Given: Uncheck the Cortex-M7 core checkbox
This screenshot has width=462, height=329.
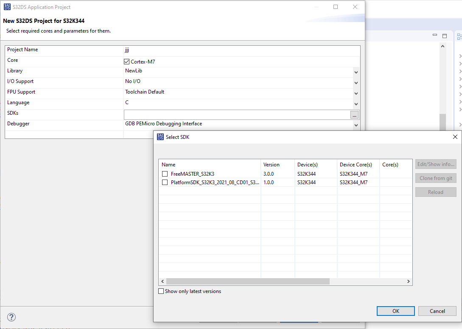Looking at the screenshot, I should click(126, 61).
